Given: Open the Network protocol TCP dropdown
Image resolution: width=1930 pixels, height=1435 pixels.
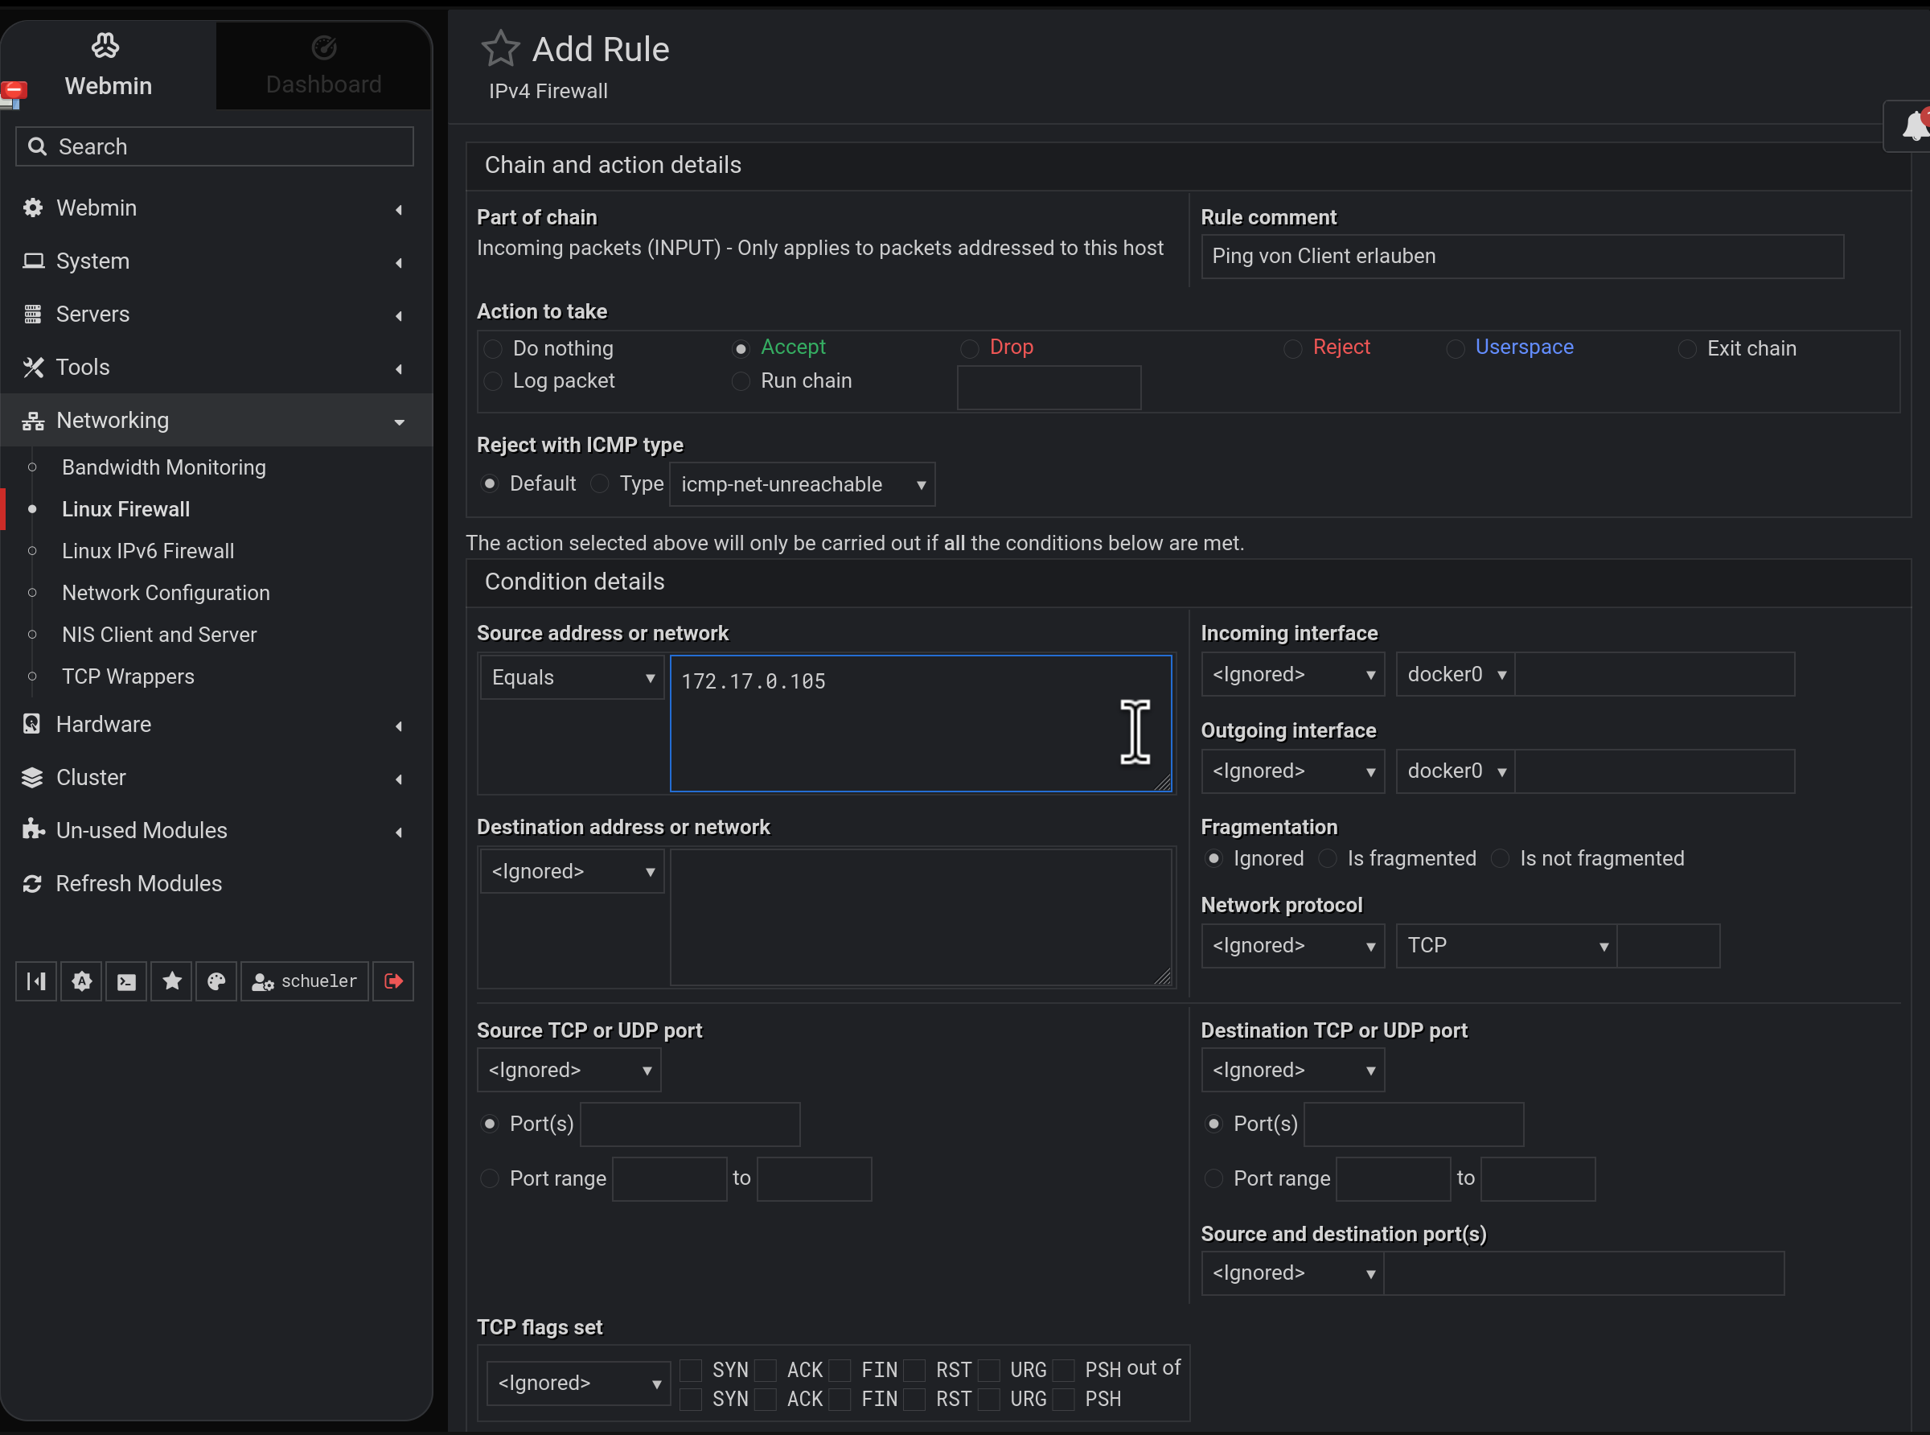Looking at the screenshot, I should coord(1505,946).
